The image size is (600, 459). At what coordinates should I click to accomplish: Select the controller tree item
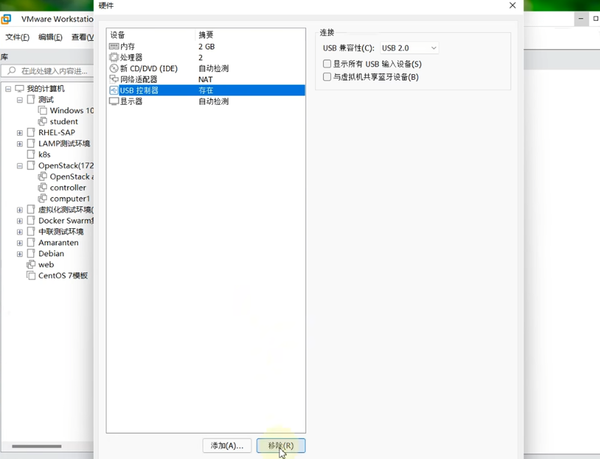[x=68, y=187]
